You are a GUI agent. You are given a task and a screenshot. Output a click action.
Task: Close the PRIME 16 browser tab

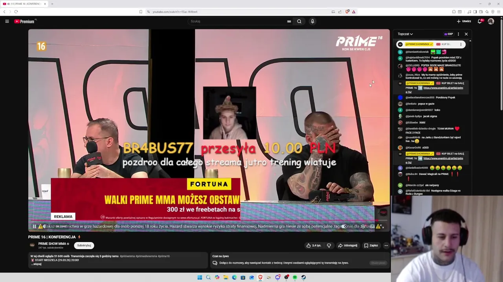(45, 4)
